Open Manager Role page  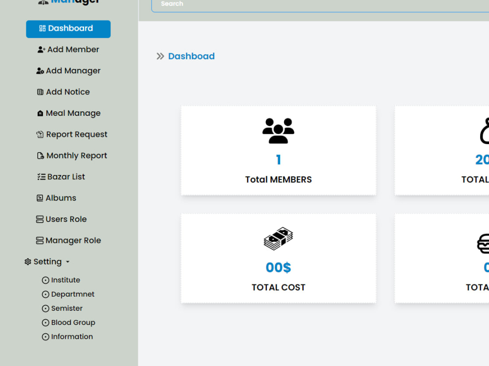tap(68, 240)
